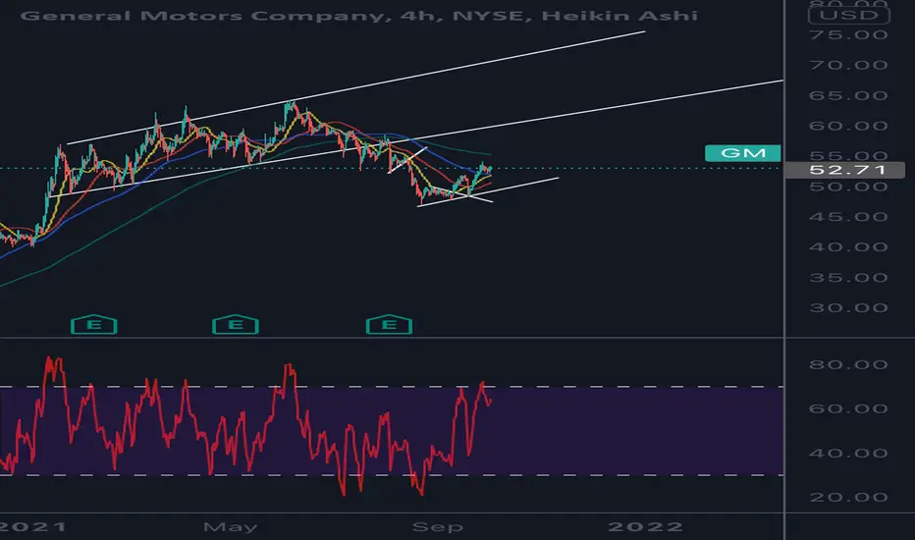Click the Sep time axis label
This screenshot has width=915, height=540.
(x=438, y=527)
